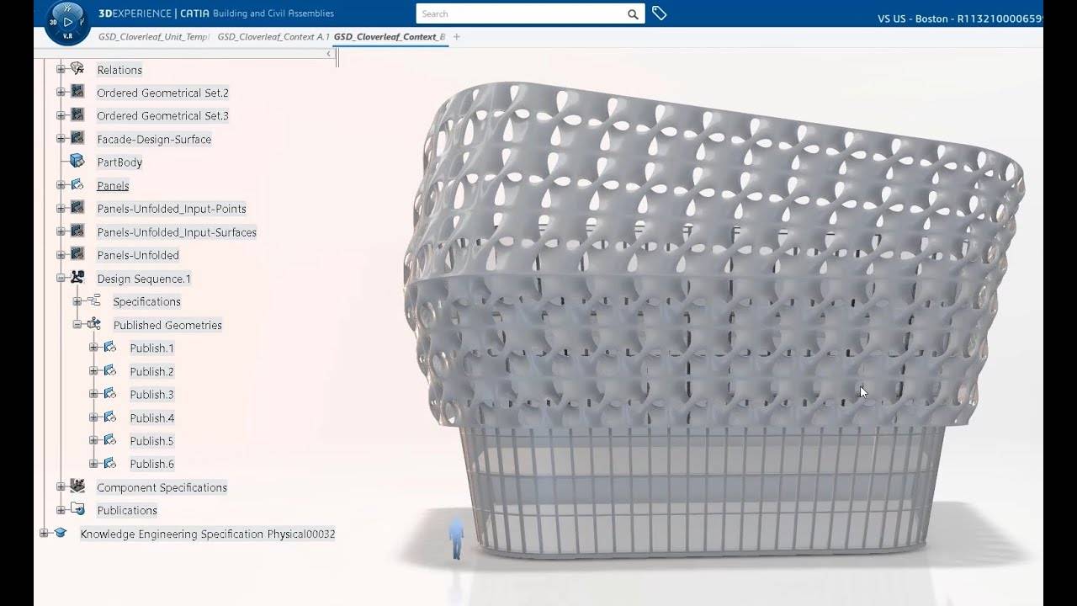Select the Publications label
Screen dimensions: 1077x606
point(127,510)
